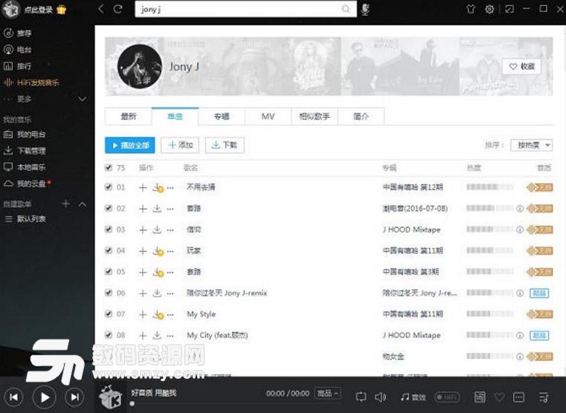The height and width of the screenshot is (413, 566).
Task: Skip to the next track
Action: coord(74,397)
